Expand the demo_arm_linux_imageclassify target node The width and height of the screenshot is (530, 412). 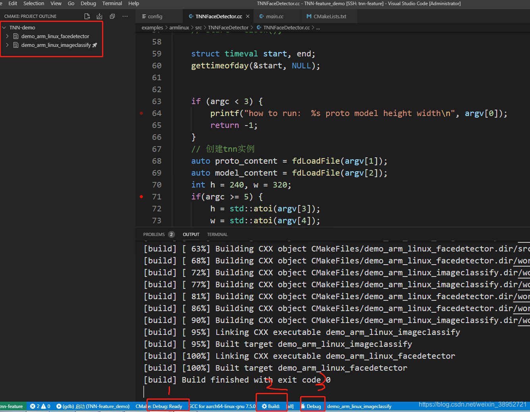(7, 45)
